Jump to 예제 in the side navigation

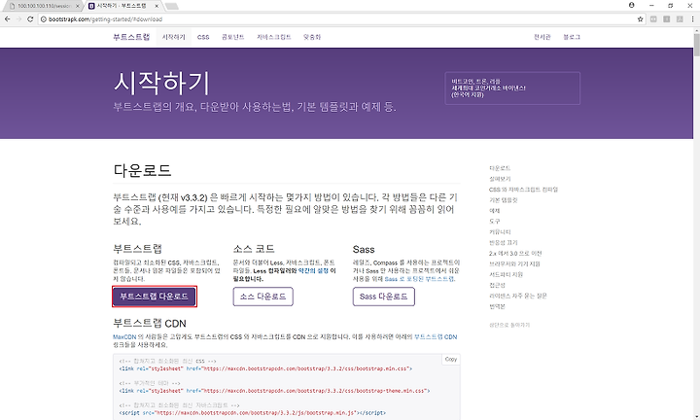495,211
